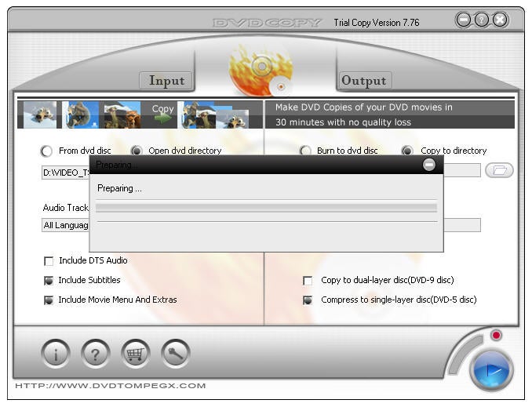Click the output directory path field
This screenshot has height=407, width=532.
point(462,170)
